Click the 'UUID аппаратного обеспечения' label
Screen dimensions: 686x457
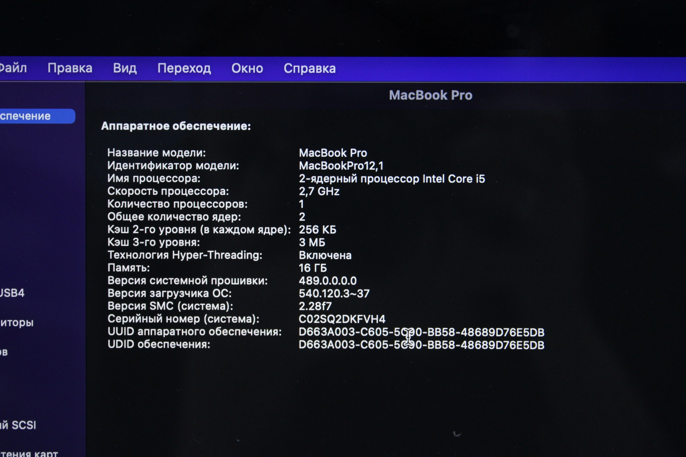pyautogui.click(x=195, y=331)
